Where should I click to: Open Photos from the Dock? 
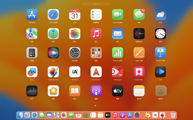[64, 115]
